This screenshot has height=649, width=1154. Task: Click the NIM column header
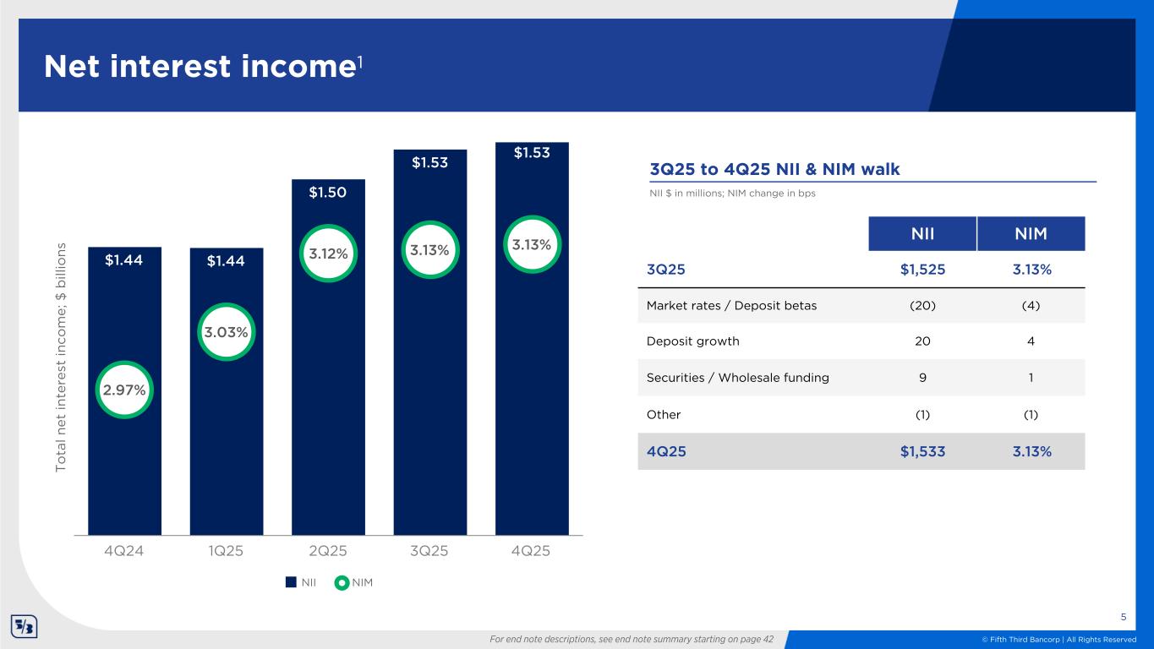(1031, 234)
